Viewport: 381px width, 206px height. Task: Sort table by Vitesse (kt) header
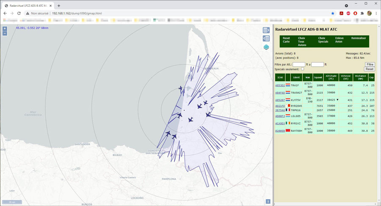coord(345,77)
